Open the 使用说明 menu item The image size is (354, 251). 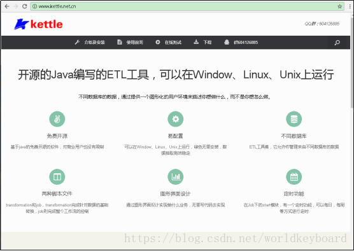point(134,42)
